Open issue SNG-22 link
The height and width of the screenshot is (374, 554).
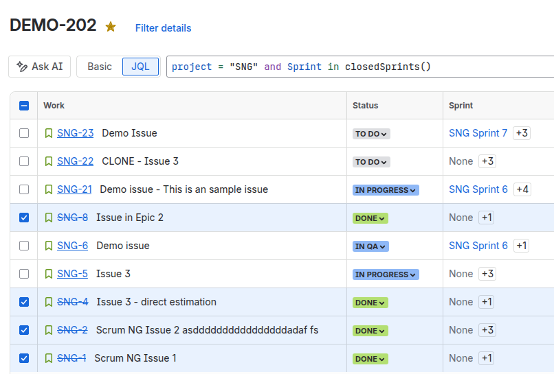[75, 161]
